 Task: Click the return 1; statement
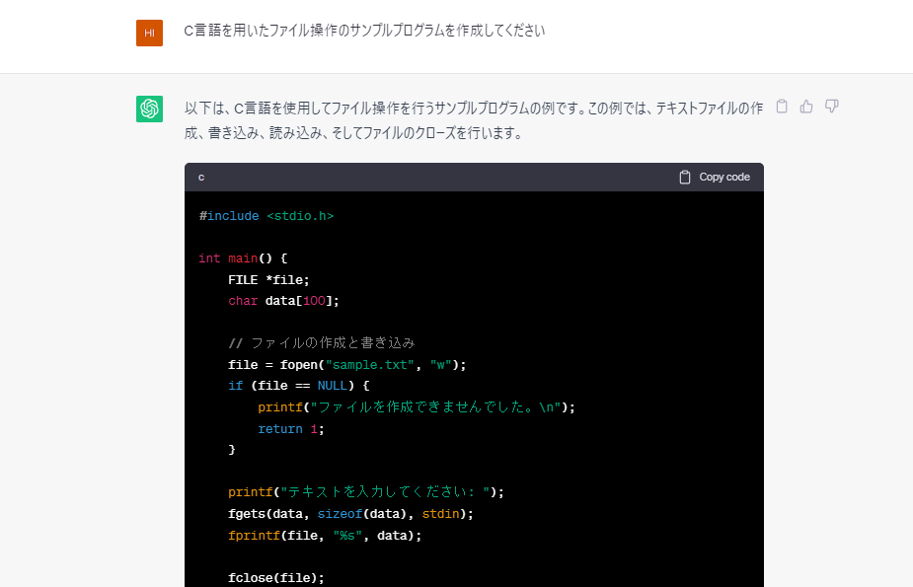click(291, 429)
